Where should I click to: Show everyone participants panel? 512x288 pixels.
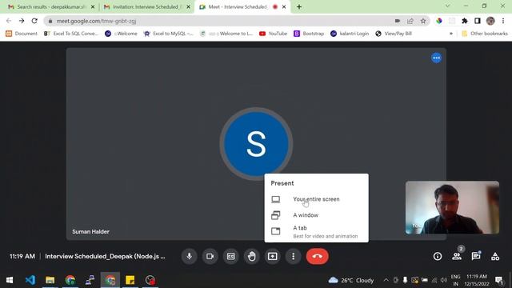pyautogui.click(x=457, y=256)
